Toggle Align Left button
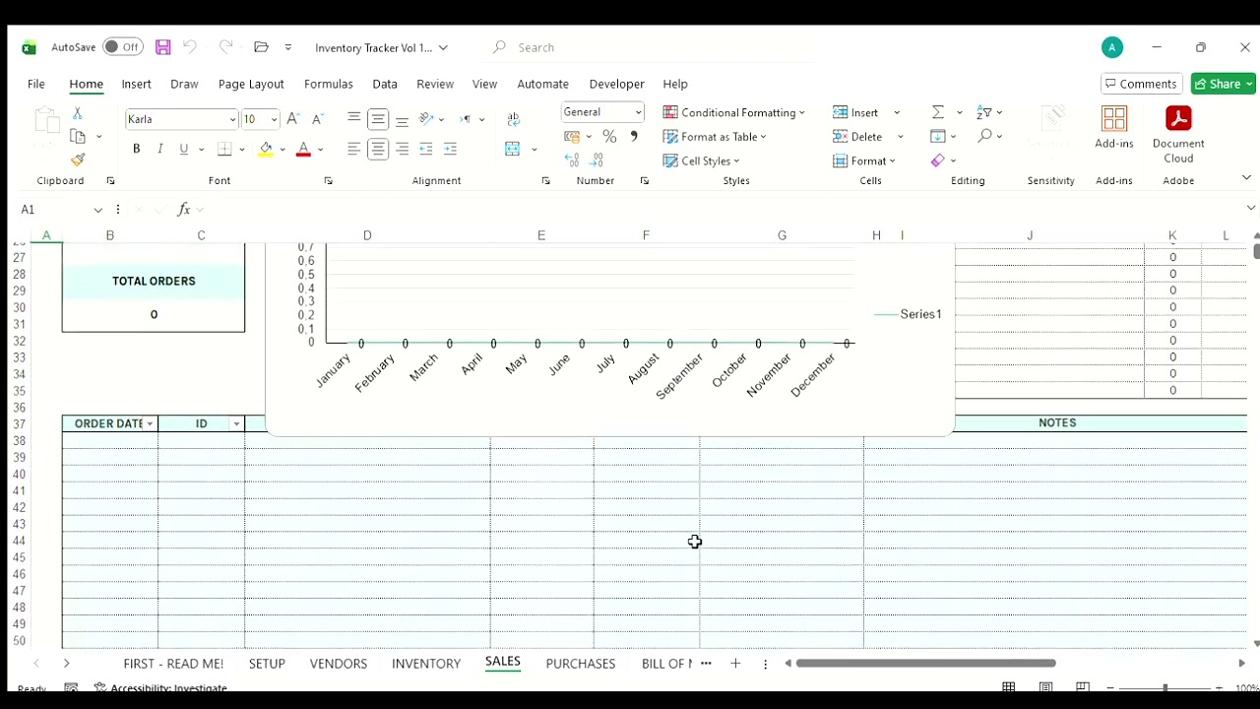This screenshot has width=1260, height=709. pyautogui.click(x=354, y=149)
